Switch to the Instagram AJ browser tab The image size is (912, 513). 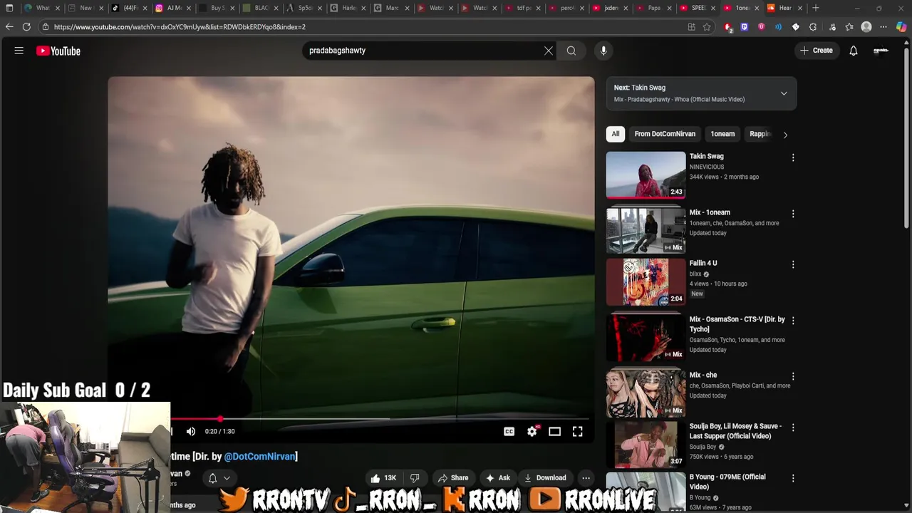click(173, 8)
